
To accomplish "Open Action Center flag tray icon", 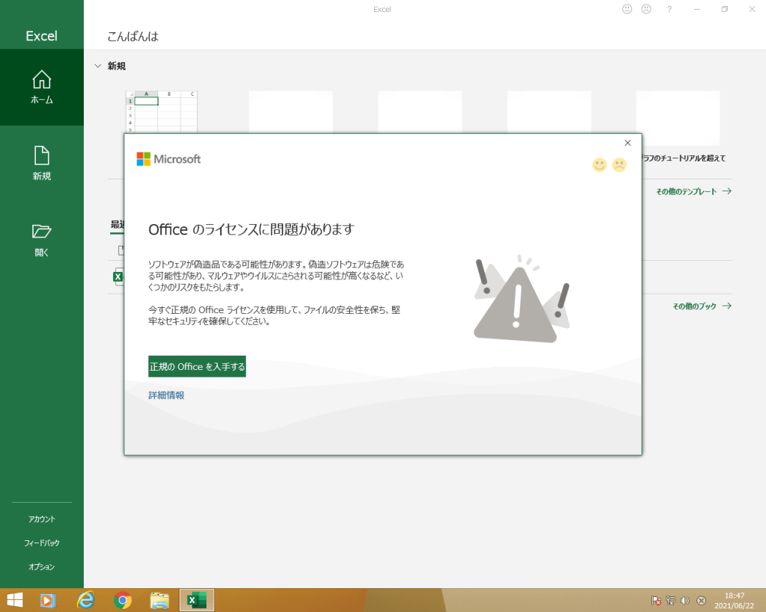I will (x=656, y=600).
